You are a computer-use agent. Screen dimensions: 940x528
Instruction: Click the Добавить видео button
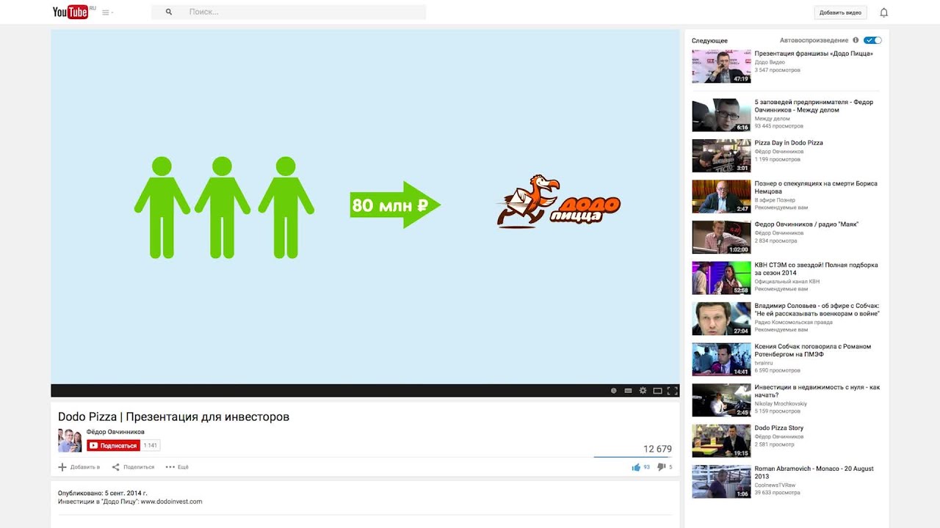click(x=841, y=12)
